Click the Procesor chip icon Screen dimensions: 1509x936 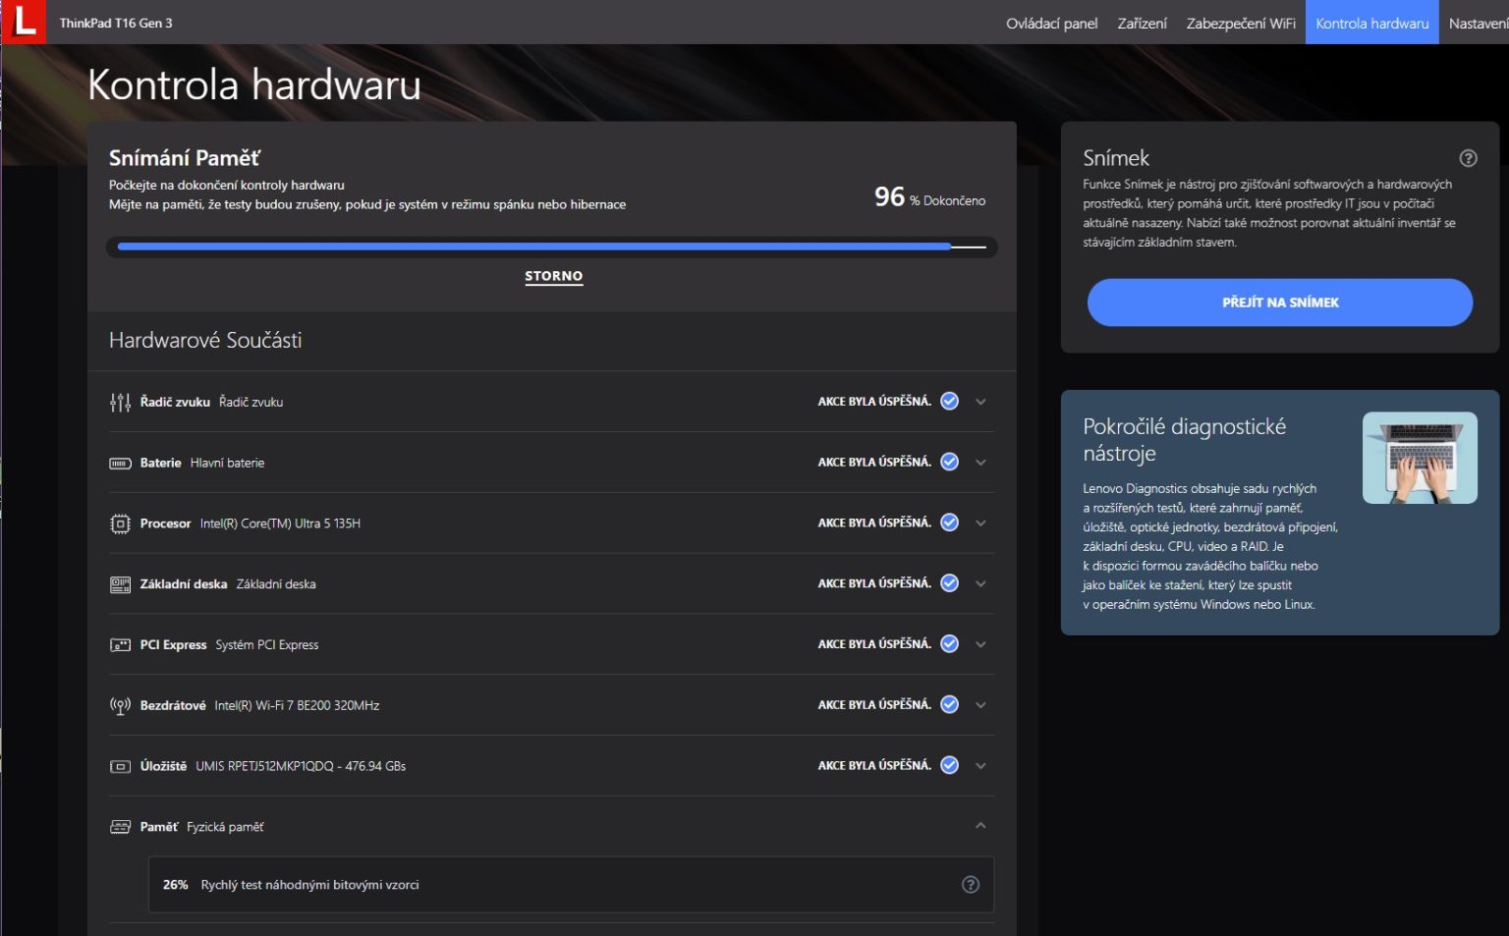point(120,523)
